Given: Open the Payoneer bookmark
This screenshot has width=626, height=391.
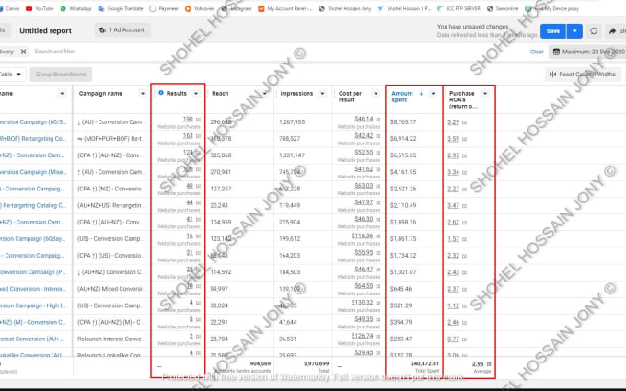Looking at the screenshot, I should (164, 8).
